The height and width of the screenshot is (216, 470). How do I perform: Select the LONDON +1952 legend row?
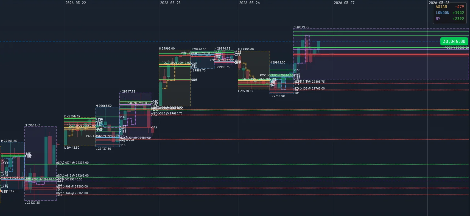tap(450, 13)
